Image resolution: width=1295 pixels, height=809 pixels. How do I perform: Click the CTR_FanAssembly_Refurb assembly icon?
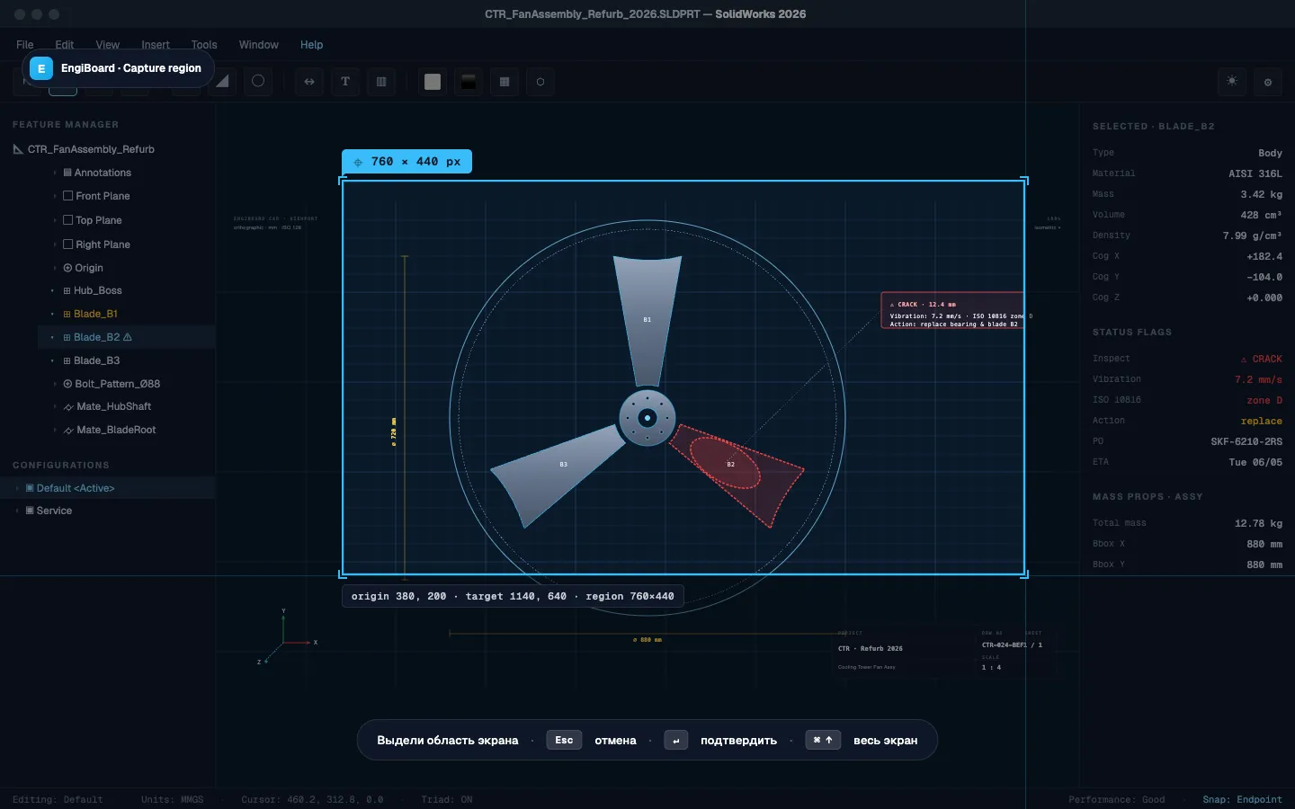tap(18, 149)
